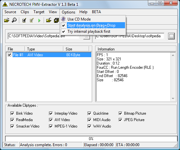Open the BETA menu

click(x=96, y=12)
